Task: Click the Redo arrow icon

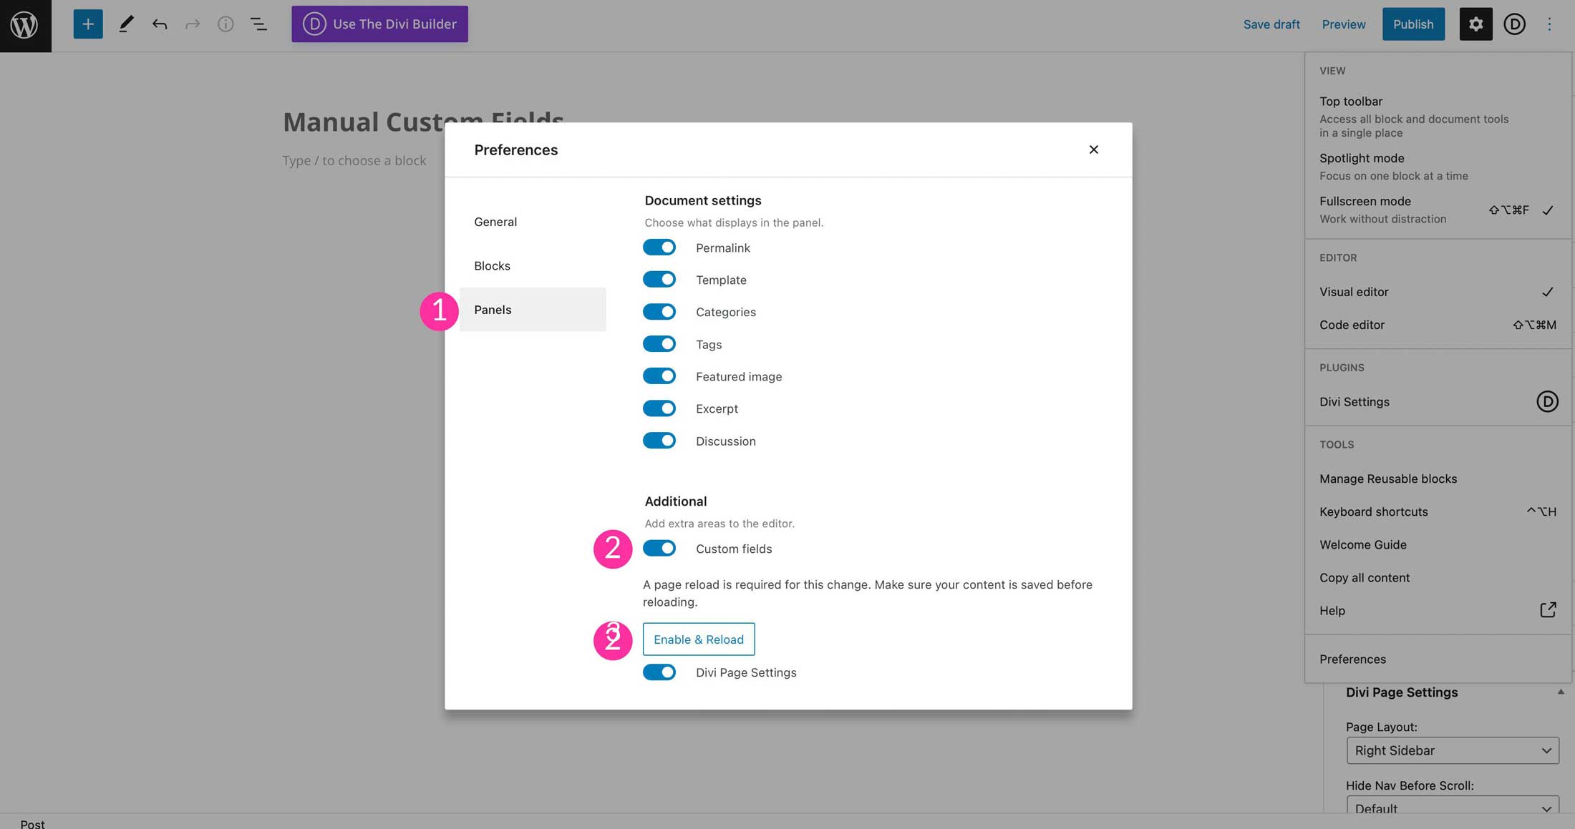Action: coord(192,24)
